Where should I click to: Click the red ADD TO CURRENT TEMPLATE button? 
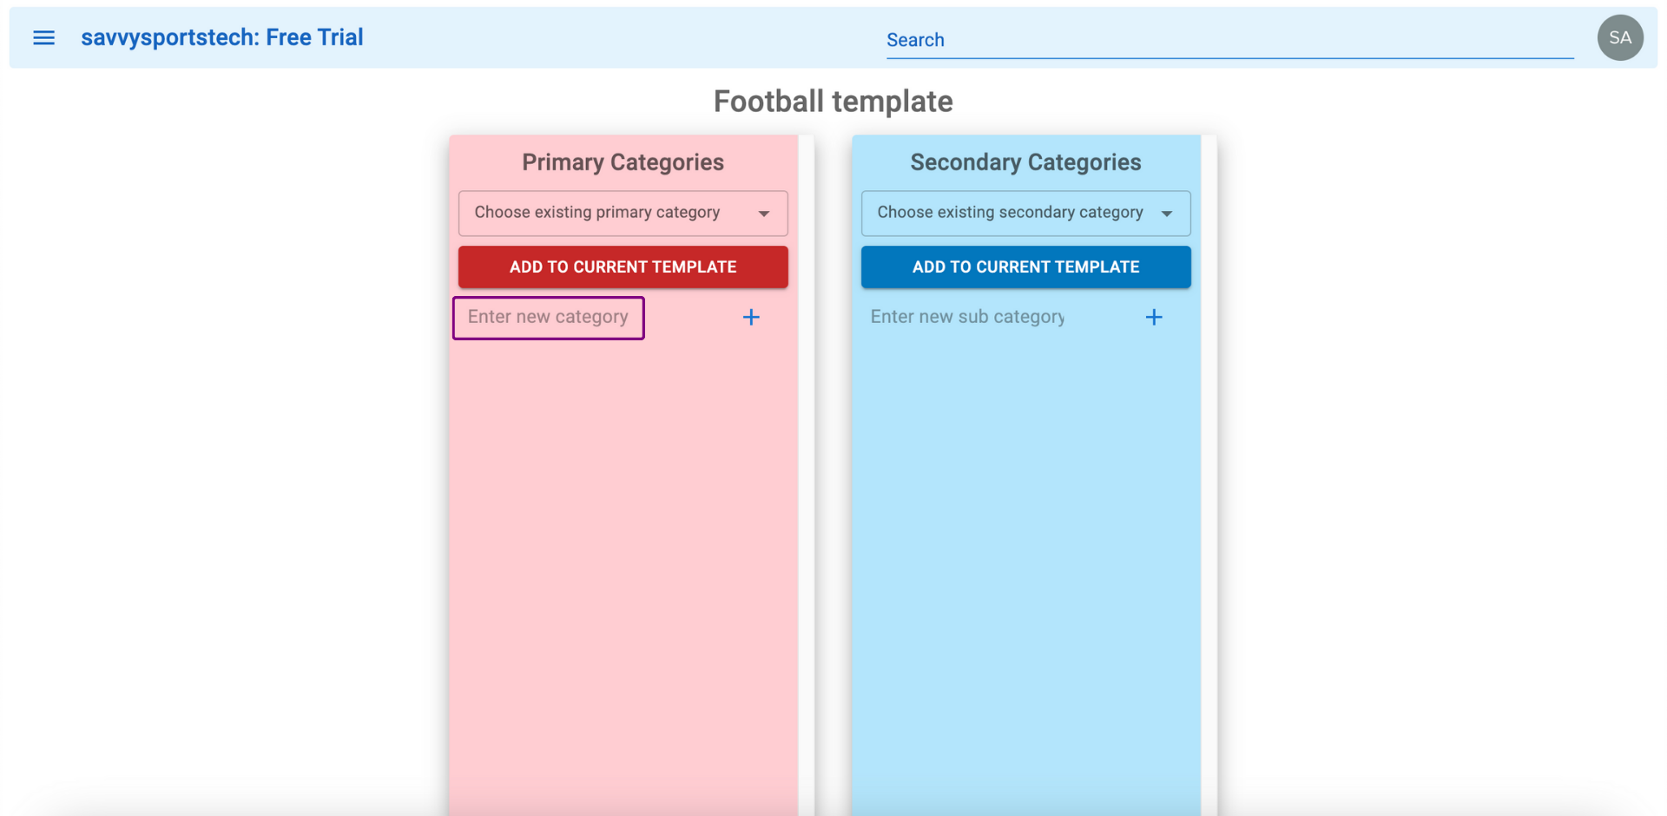point(623,267)
